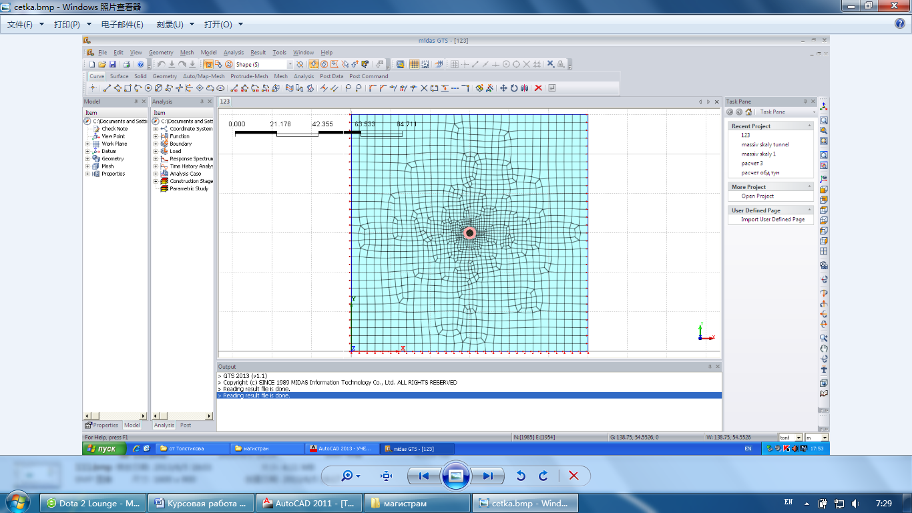Rotate the image counterclockwise in photo viewer
The image size is (912, 513).
pyautogui.click(x=521, y=476)
